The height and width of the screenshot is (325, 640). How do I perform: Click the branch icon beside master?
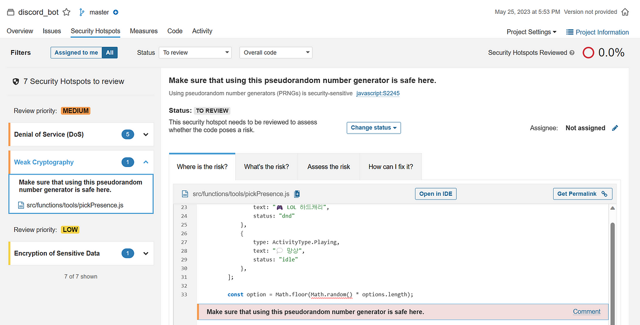point(82,11)
